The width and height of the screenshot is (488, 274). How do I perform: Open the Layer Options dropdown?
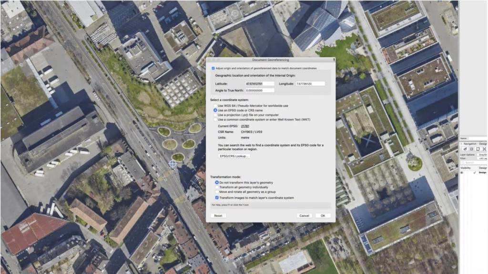coord(483,154)
